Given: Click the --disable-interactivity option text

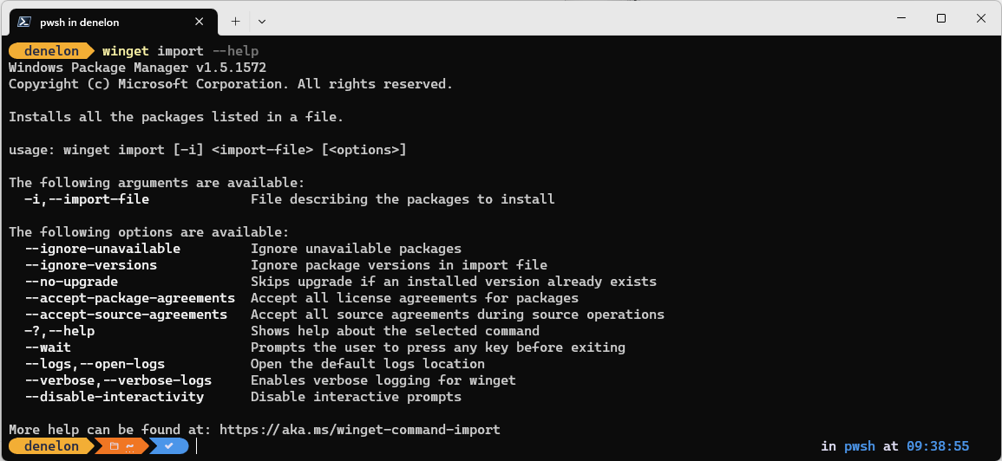Looking at the screenshot, I should pyautogui.click(x=115, y=397).
